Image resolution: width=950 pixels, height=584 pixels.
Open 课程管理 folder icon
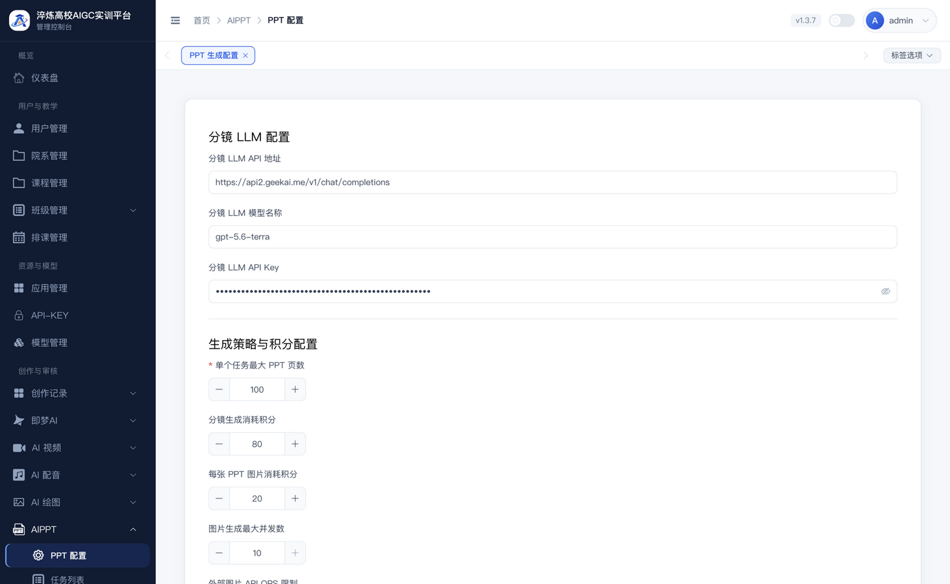click(x=19, y=183)
